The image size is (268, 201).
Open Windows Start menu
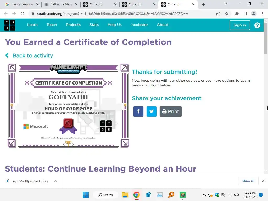click(86, 195)
